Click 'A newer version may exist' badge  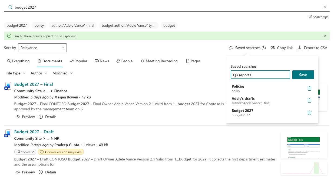click(61, 152)
